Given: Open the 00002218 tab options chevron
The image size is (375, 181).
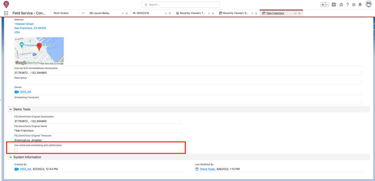Looking at the screenshot, I should 166,13.
